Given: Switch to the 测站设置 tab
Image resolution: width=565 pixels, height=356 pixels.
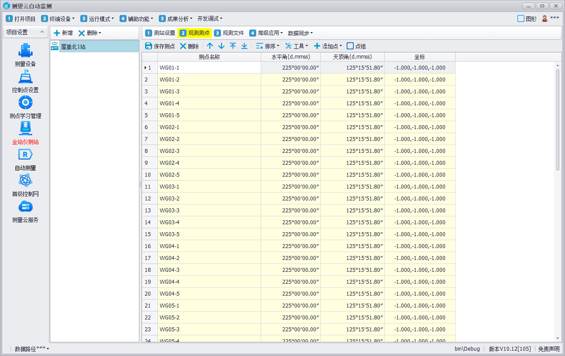Looking at the screenshot, I should click(160, 33).
